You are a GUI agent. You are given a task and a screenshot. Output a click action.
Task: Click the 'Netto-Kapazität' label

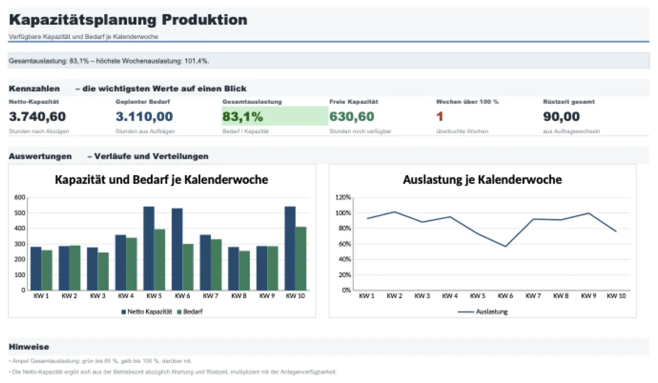tap(34, 102)
